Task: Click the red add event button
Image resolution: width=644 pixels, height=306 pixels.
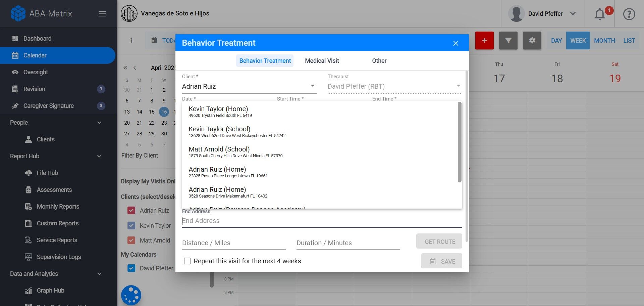Action: click(x=484, y=41)
